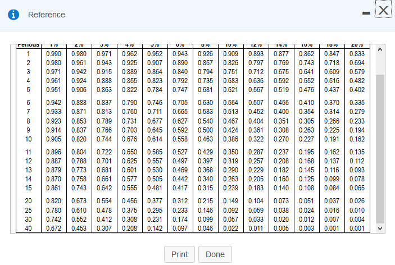Click the table scrollbar down arrow
The width and height of the screenshot is (395, 265).
pyautogui.click(x=380, y=229)
